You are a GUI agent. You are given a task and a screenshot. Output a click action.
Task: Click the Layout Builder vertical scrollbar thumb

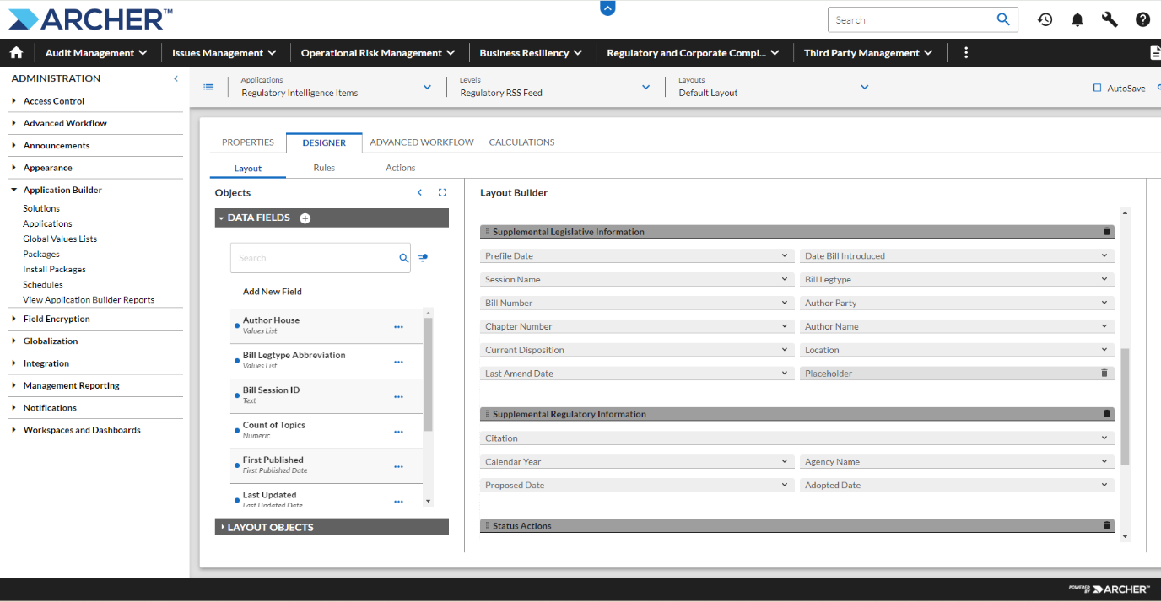point(1125,406)
